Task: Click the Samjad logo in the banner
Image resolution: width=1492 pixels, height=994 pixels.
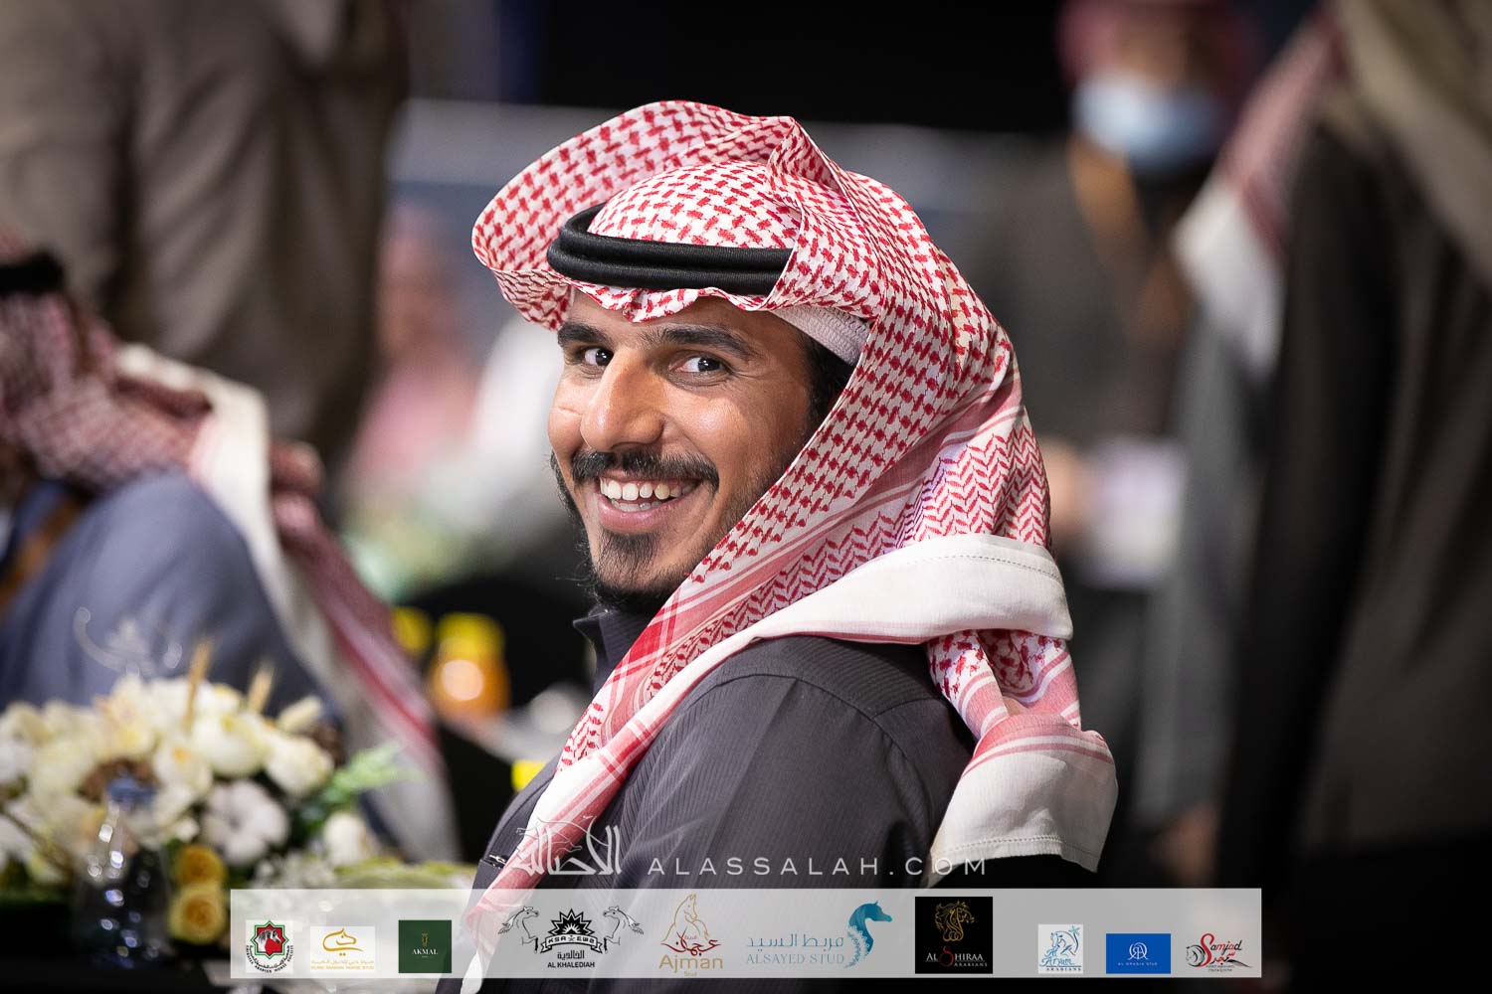Action: [x=1215, y=951]
